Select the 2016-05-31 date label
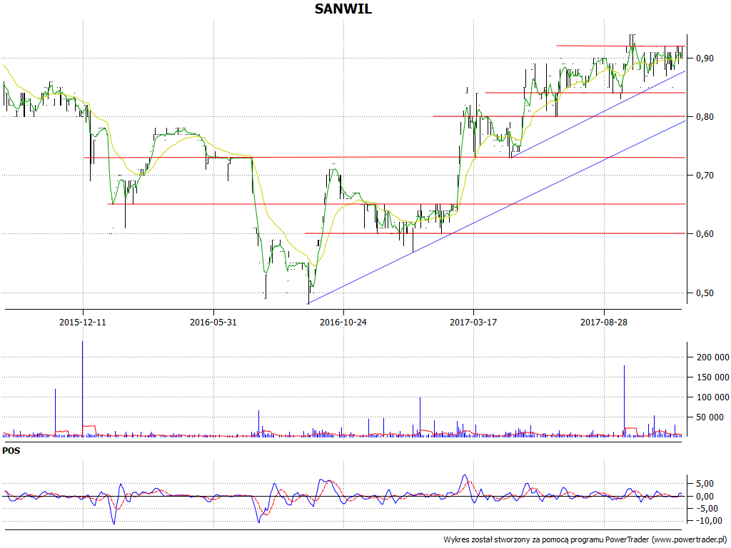Screen dimensions: 731x548 click(x=213, y=322)
